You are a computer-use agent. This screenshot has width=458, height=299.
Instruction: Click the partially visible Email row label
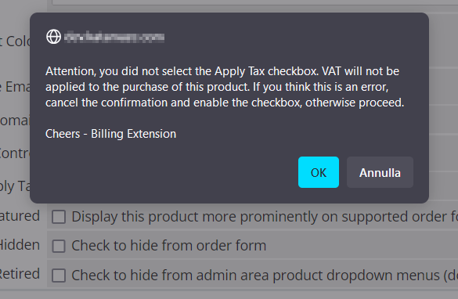point(15,87)
